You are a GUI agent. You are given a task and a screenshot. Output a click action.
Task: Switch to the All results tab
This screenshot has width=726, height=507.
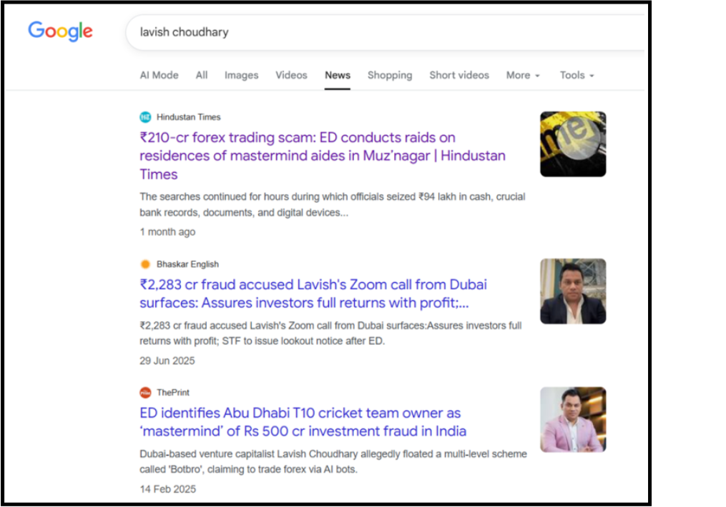click(201, 75)
